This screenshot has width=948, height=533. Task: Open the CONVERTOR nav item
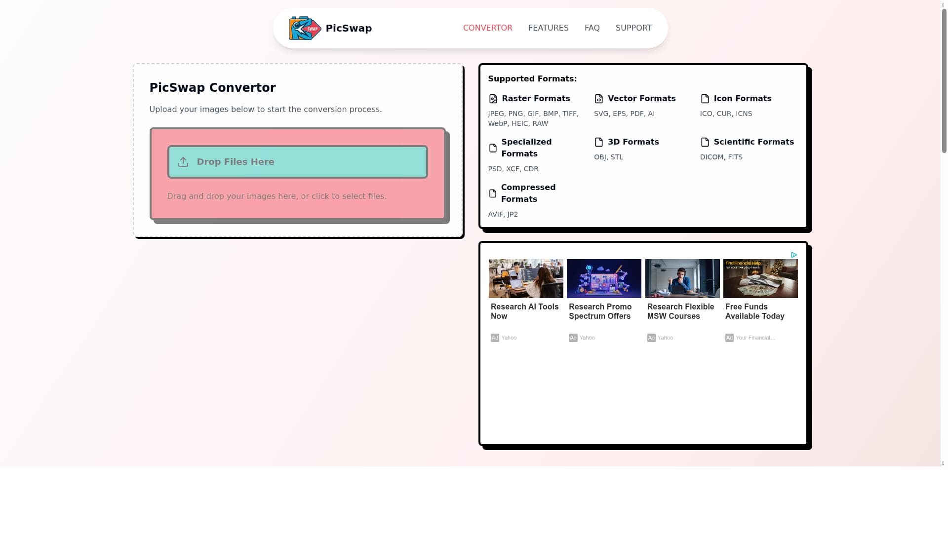488,28
